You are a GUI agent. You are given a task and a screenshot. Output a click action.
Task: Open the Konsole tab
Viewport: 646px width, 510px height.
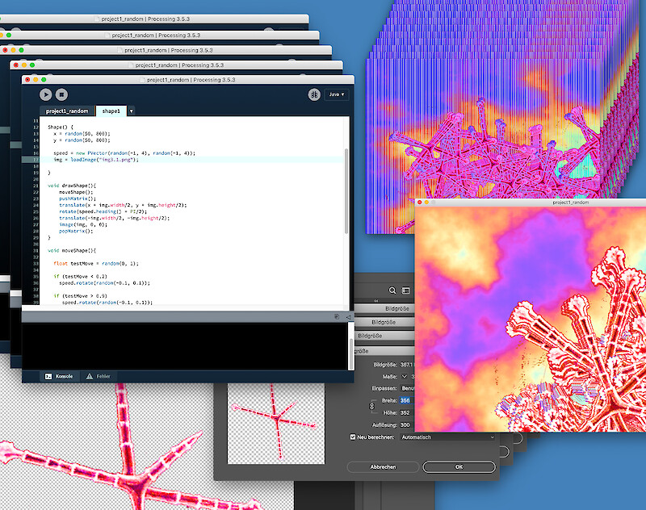tap(59, 376)
